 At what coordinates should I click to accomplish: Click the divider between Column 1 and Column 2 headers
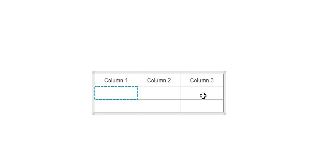[138, 80]
